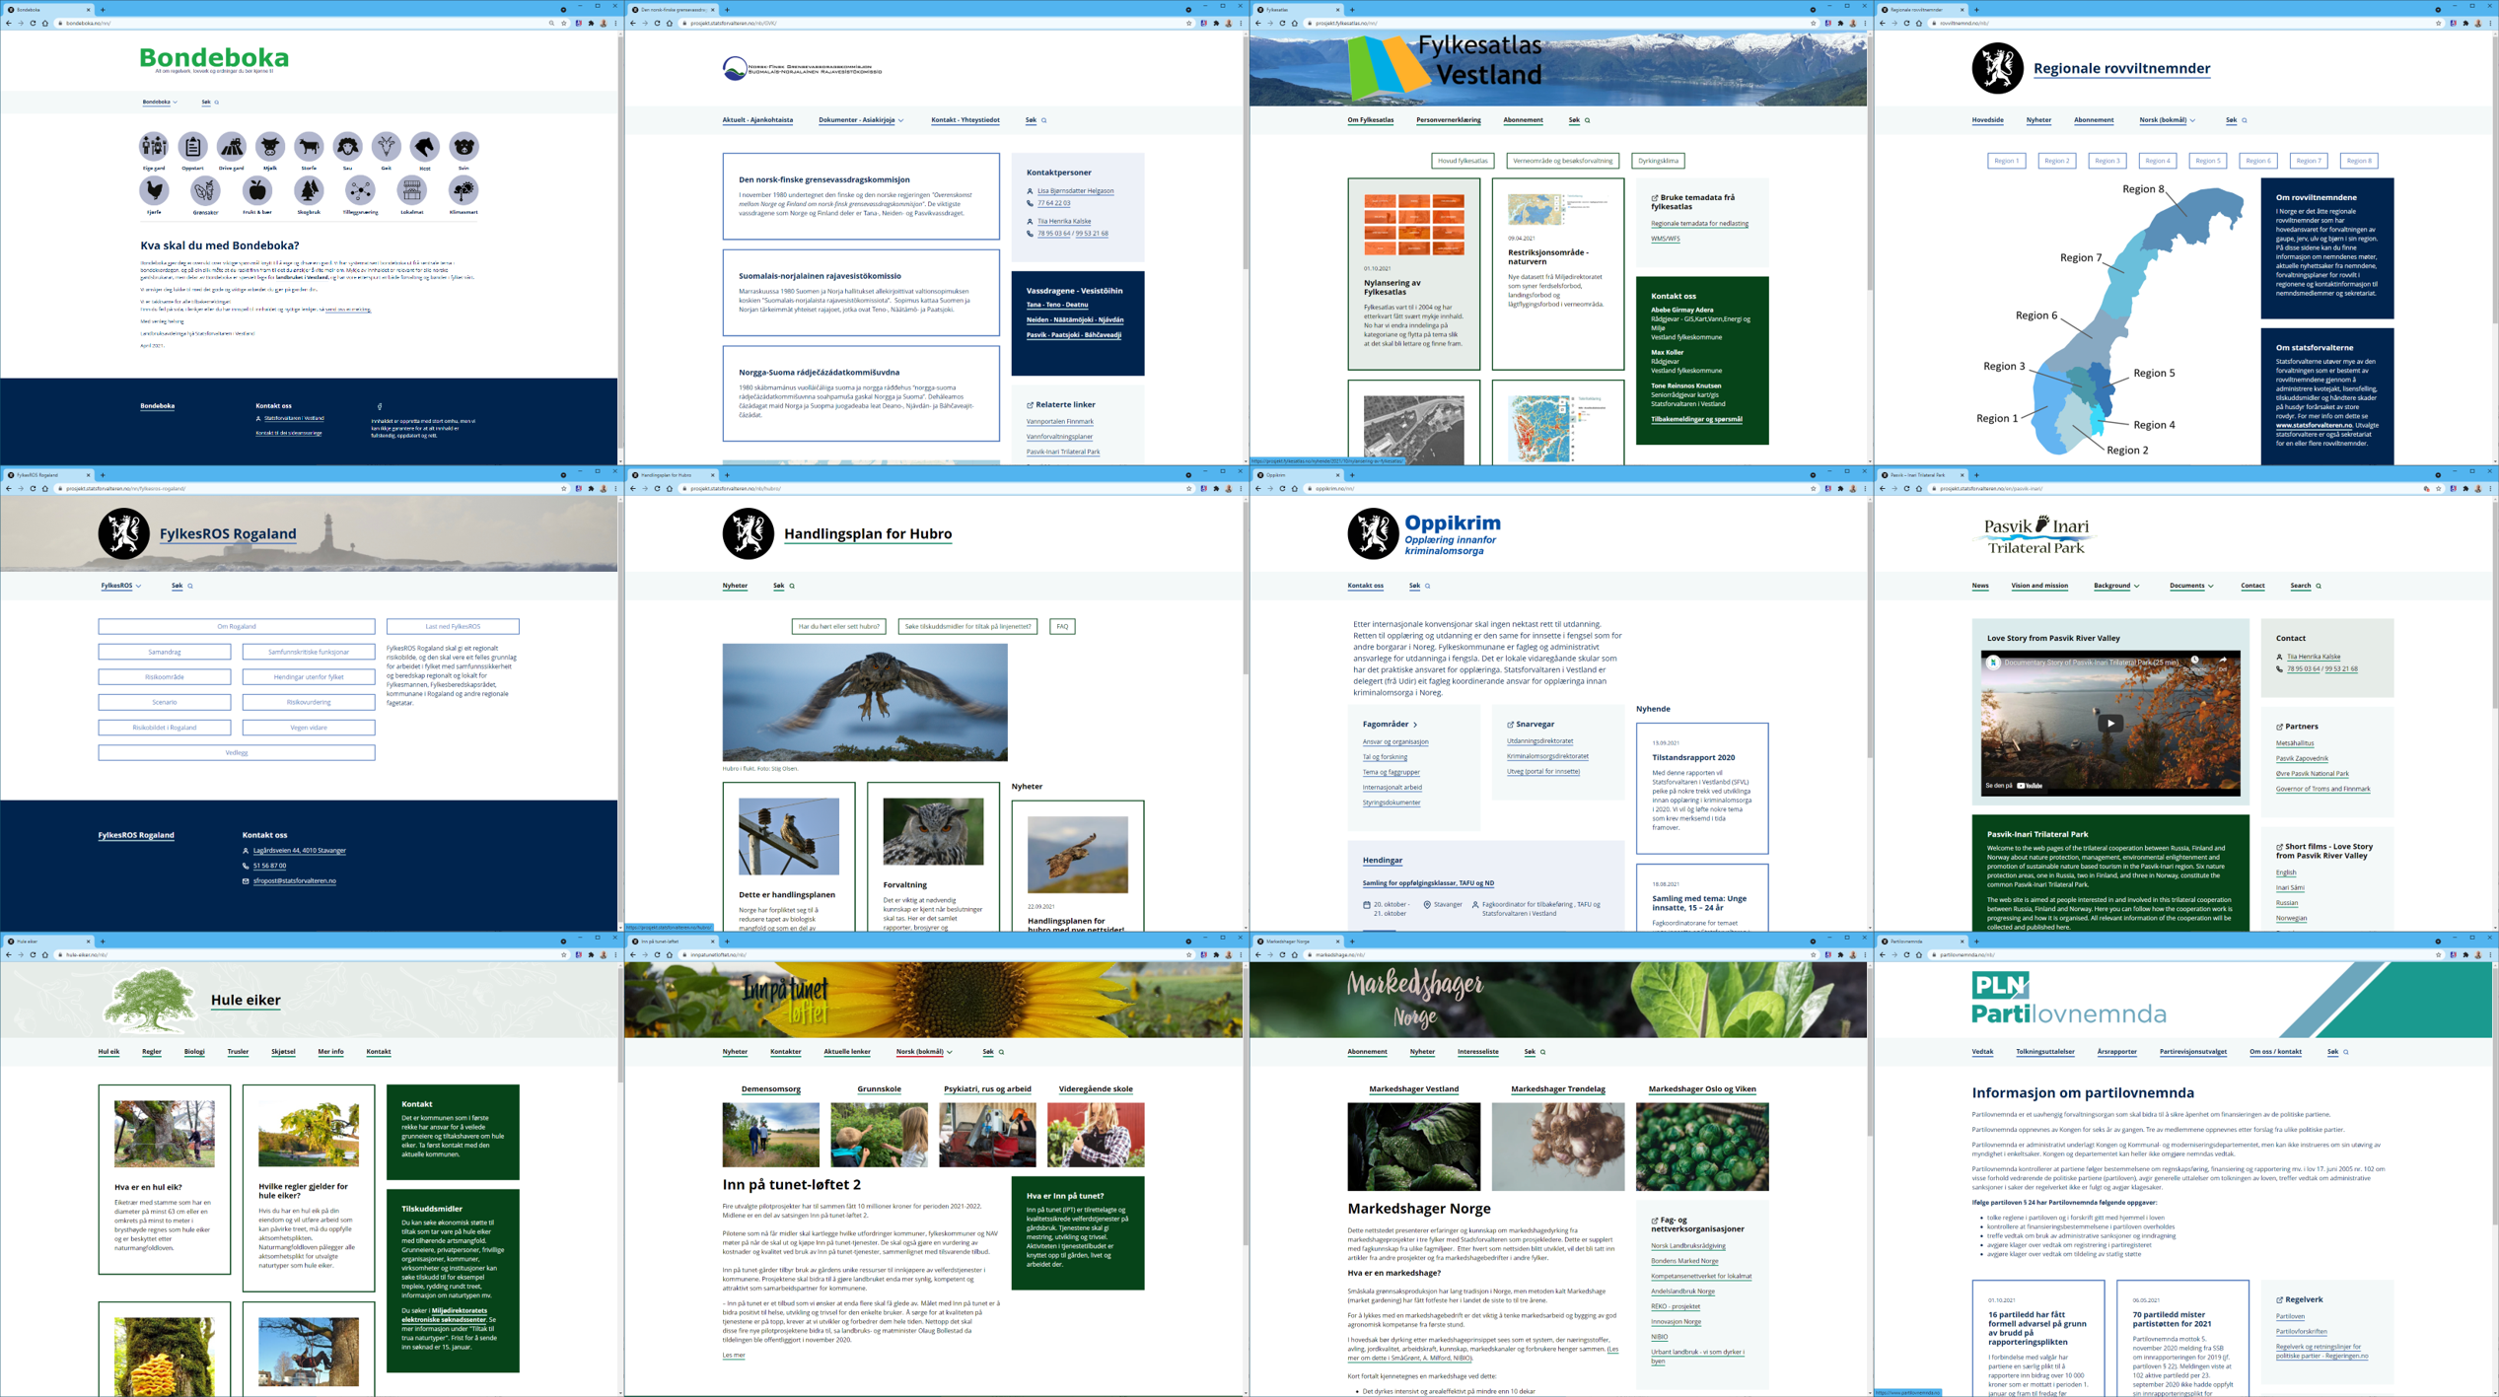Expand the Fagområder section arrow on Oppikrim
Image resolution: width=2499 pixels, height=1397 pixels.
pos(1415,725)
